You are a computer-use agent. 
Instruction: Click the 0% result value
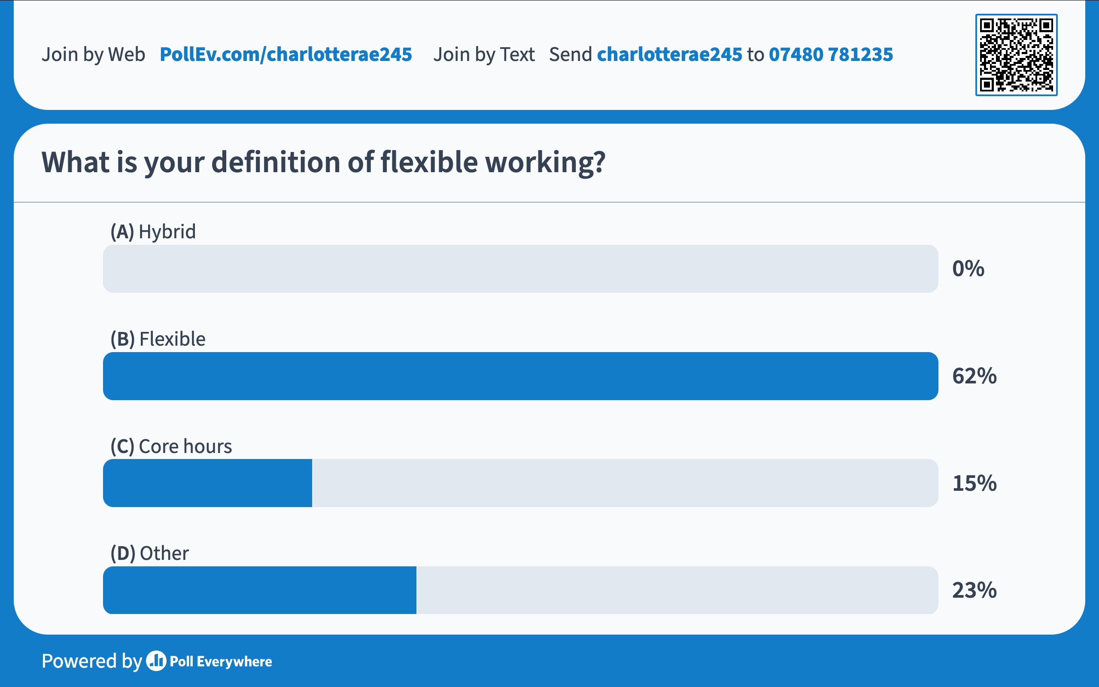click(968, 268)
